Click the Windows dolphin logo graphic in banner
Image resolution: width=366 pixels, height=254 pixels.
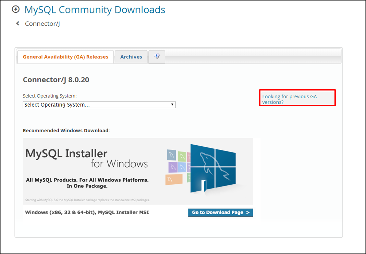tap(213, 169)
